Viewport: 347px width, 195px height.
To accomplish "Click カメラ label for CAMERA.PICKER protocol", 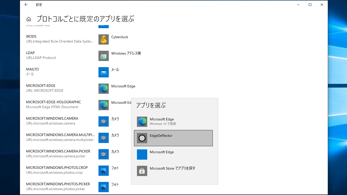I will [x=115, y=152].
